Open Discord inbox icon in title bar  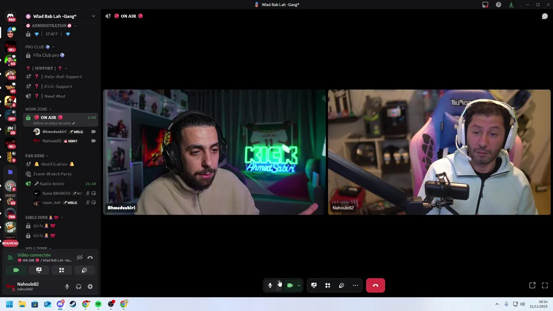pos(486,5)
